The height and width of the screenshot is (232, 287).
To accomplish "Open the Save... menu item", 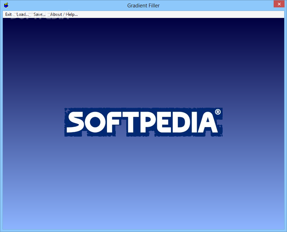I will [x=39, y=14].
